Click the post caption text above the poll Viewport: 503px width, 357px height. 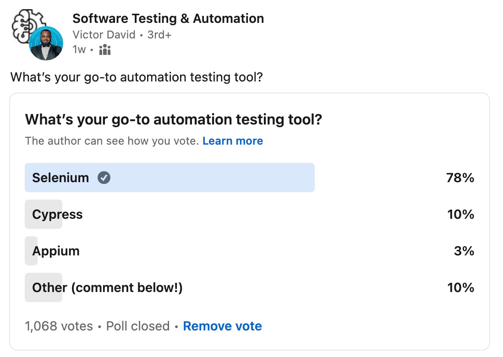[137, 77]
